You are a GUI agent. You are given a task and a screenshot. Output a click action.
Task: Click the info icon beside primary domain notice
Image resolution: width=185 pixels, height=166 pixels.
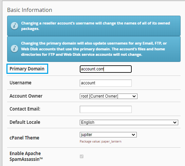click(14, 49)
